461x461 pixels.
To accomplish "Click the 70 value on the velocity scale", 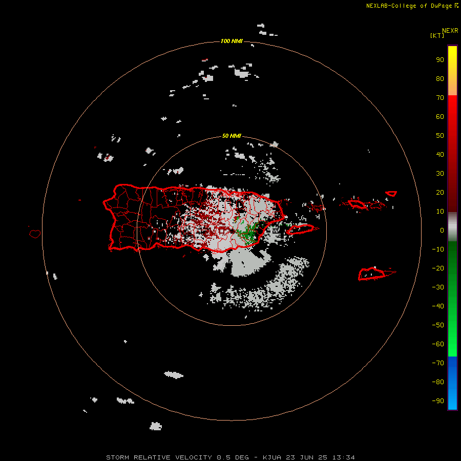I will (440, 98).
